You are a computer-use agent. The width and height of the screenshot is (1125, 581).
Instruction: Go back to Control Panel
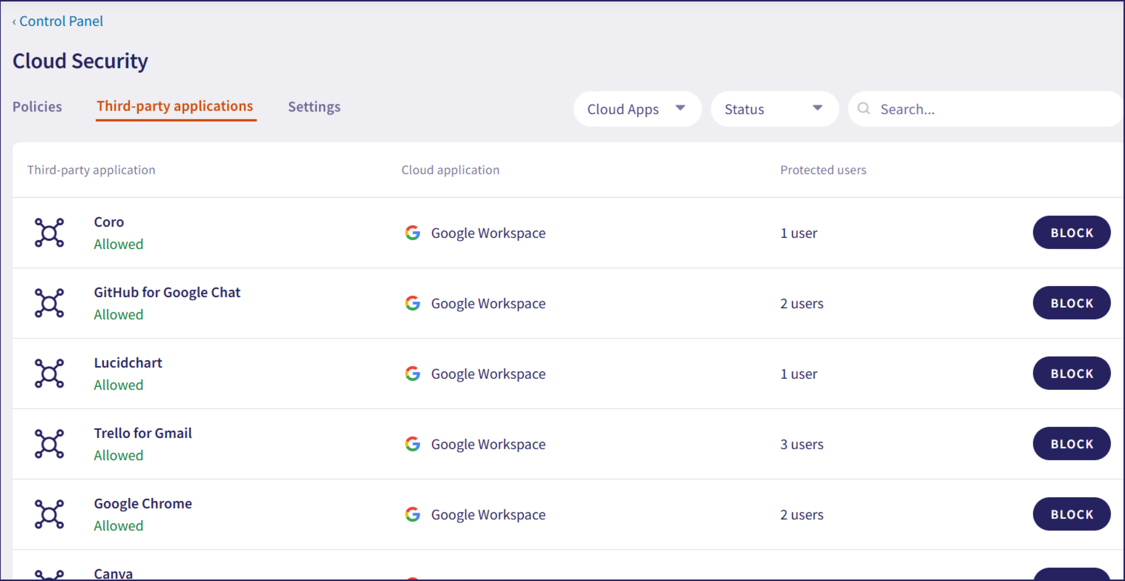pos(58,21)
